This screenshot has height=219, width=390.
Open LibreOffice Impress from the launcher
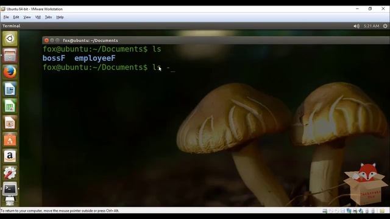[x=10, y=123]
